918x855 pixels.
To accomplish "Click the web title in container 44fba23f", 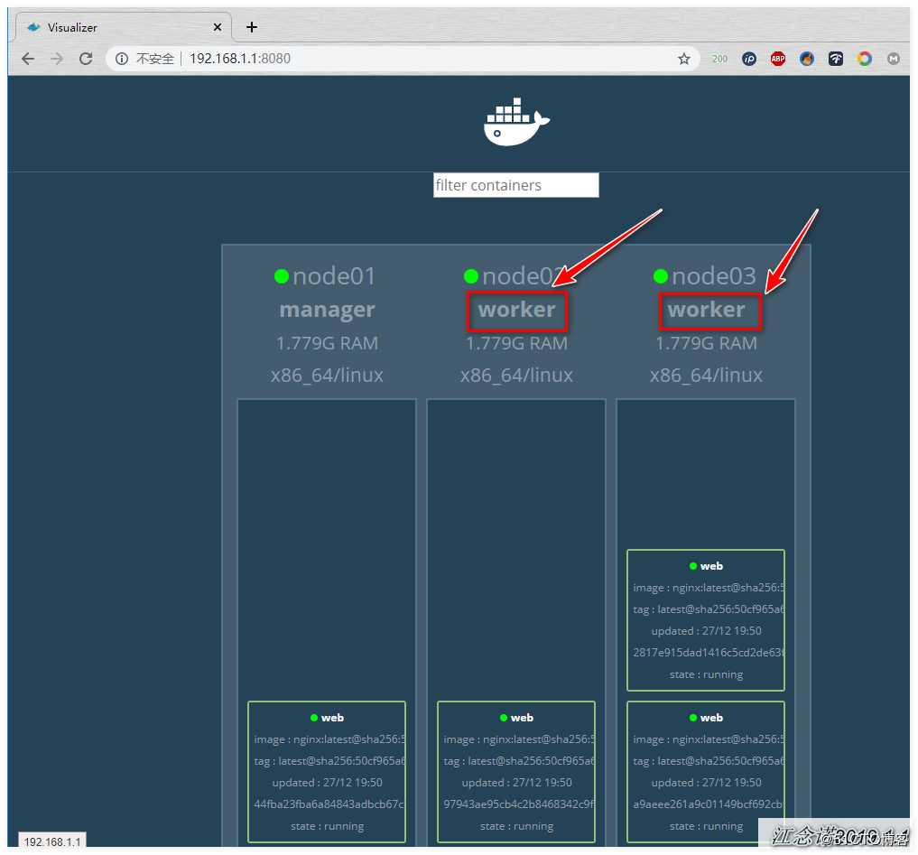I will coord(332,718).
